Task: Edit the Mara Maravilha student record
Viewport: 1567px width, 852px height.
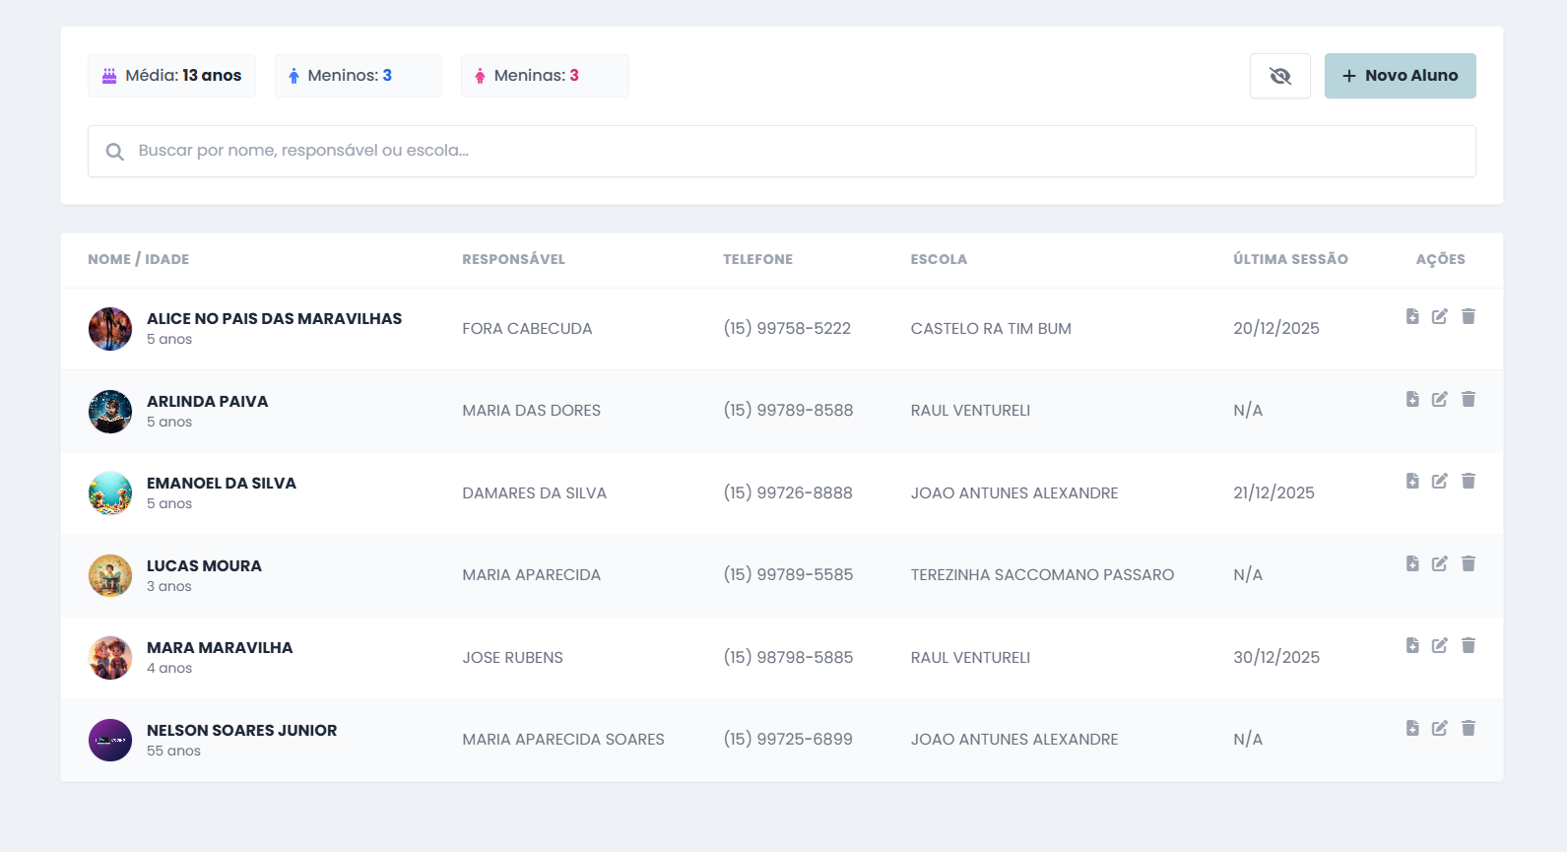Action: pos(1440,645)
